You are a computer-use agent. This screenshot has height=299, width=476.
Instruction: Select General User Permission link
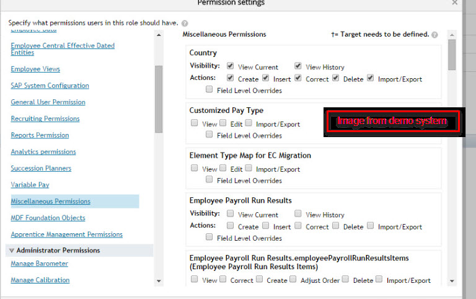coord(48,102)
